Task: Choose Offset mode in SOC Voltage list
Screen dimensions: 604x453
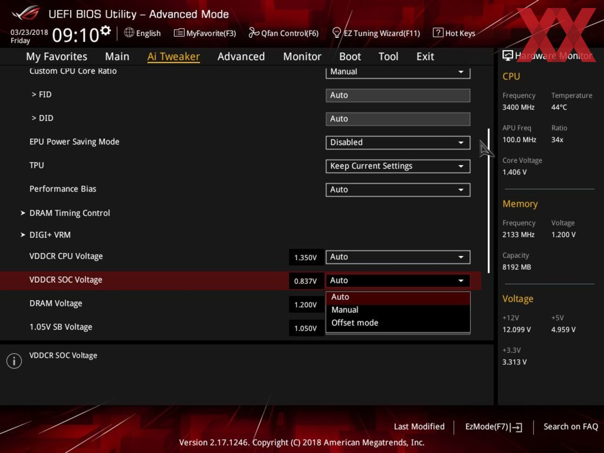Action: click(398, 323)
